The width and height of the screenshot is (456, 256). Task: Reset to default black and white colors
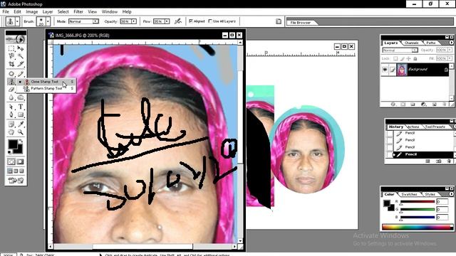click(x=9, y=151)
